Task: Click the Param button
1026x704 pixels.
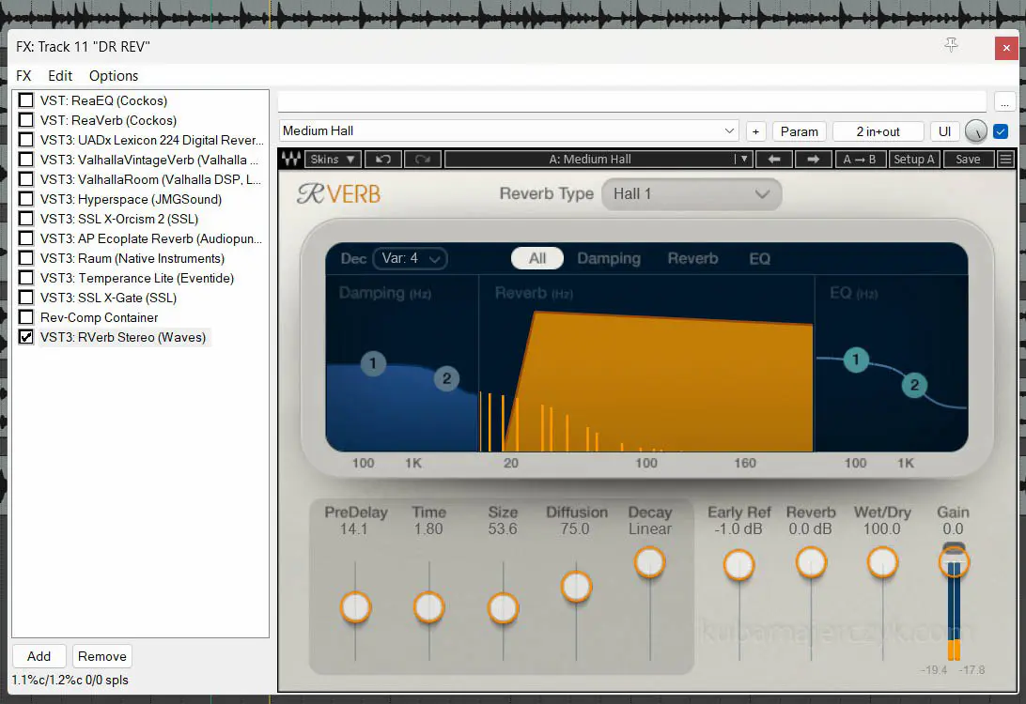Action: (800, 131)
